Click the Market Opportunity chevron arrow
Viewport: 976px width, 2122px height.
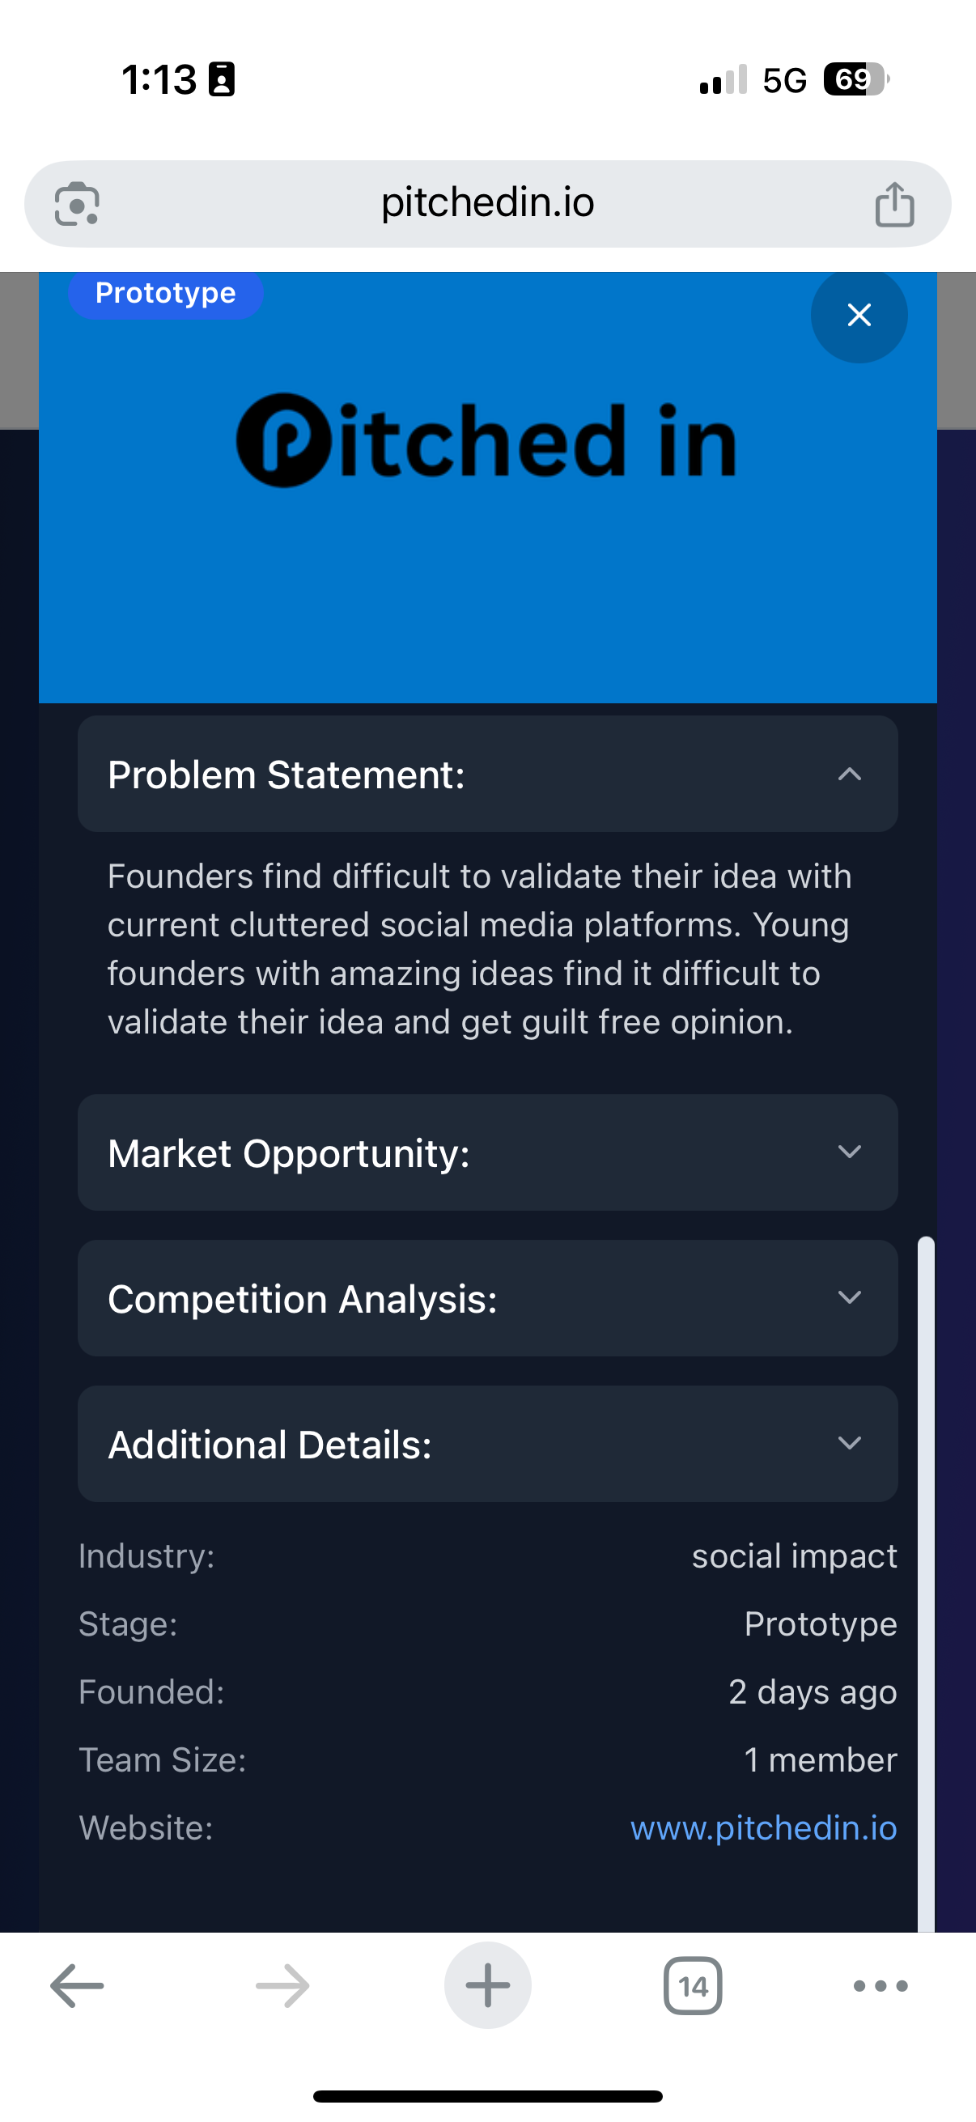[x=850, y=1152]
